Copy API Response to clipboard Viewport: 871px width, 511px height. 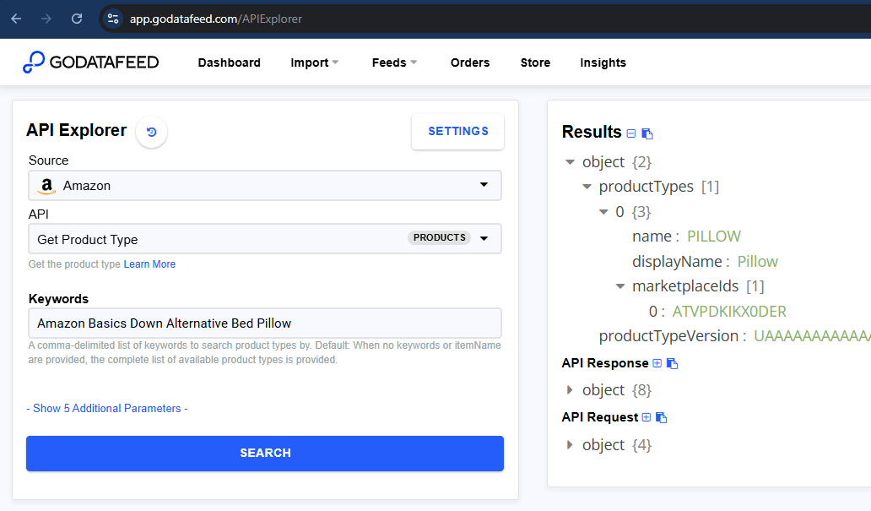pyautogui.click(x=672, y=363)
